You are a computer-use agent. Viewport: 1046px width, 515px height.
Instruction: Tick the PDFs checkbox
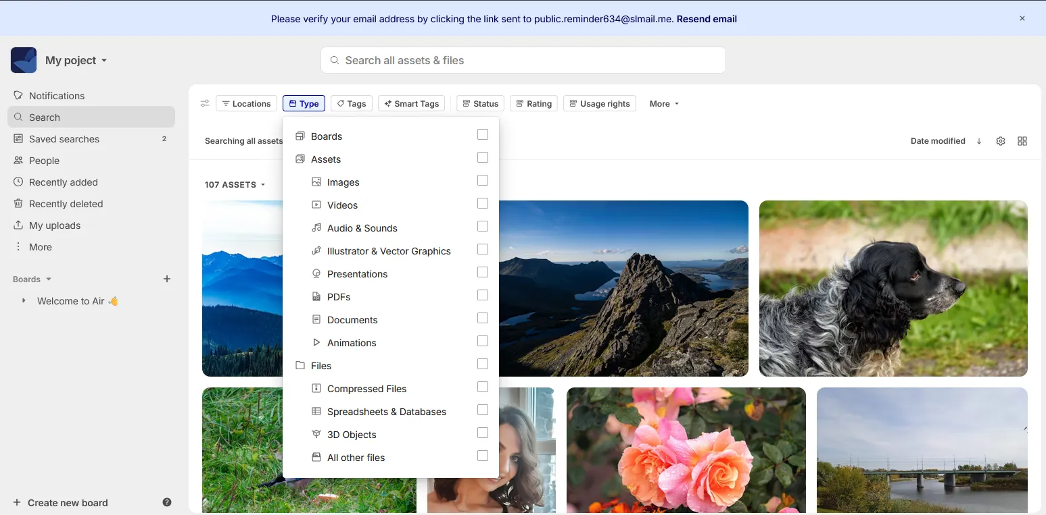pyautogui.click(x=482, y=295)
